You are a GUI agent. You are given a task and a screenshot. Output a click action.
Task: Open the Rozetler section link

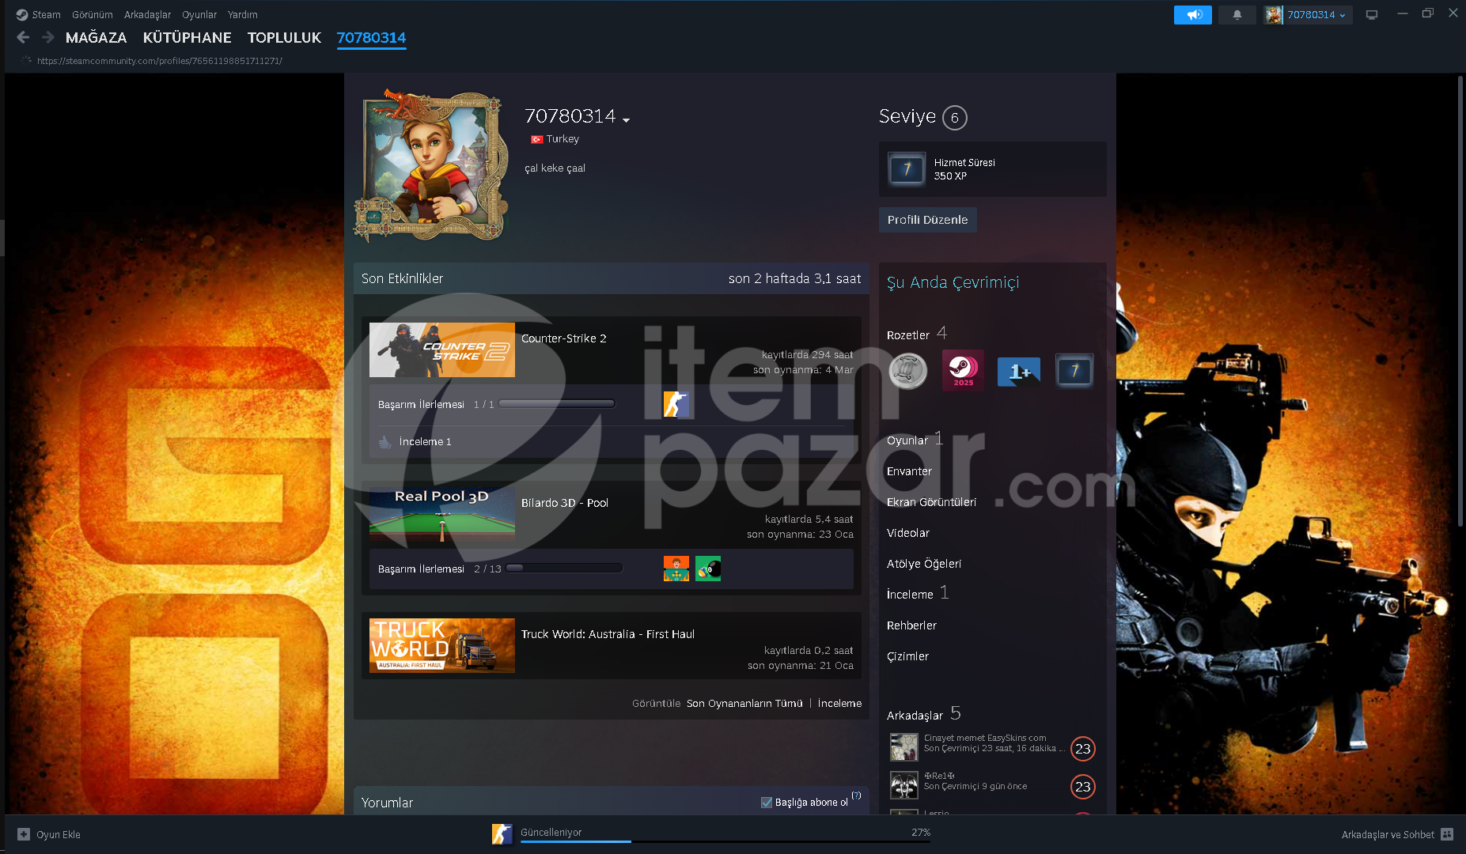pyautogui.click(x=908, y=335)
